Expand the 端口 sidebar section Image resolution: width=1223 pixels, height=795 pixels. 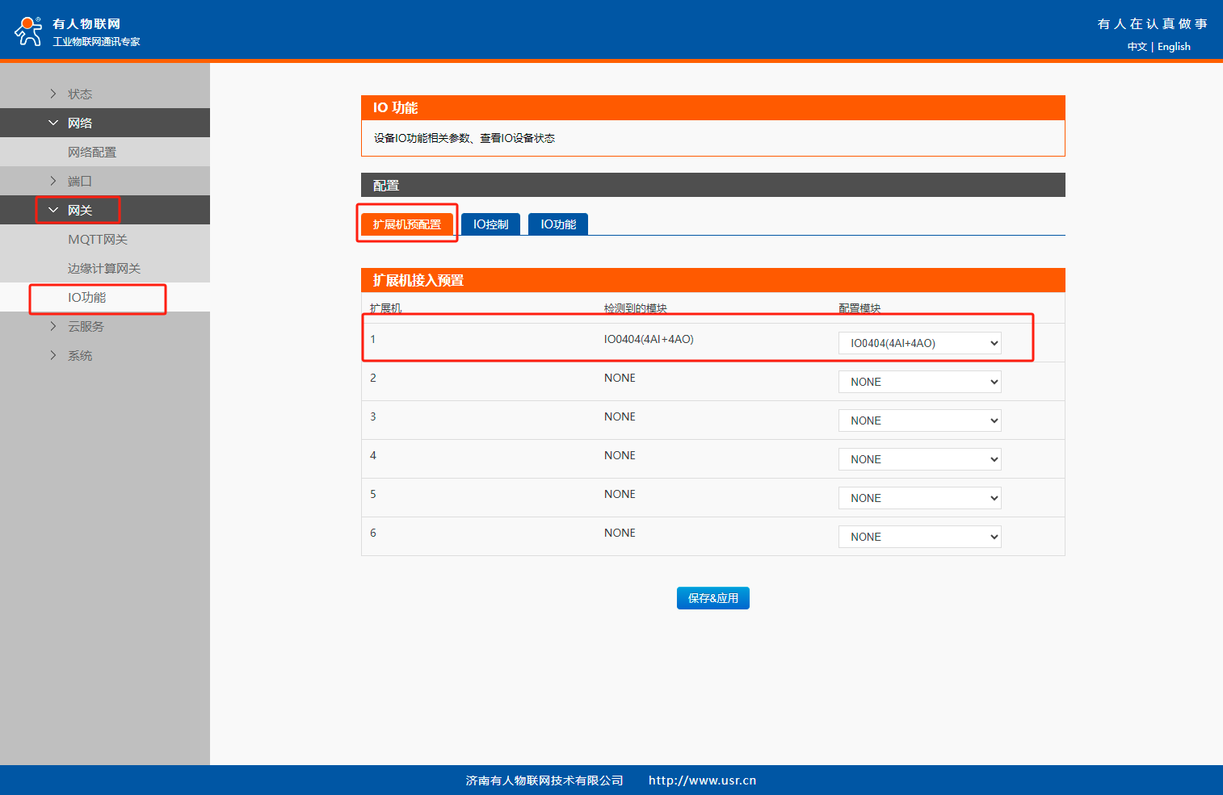click(79, 181)
